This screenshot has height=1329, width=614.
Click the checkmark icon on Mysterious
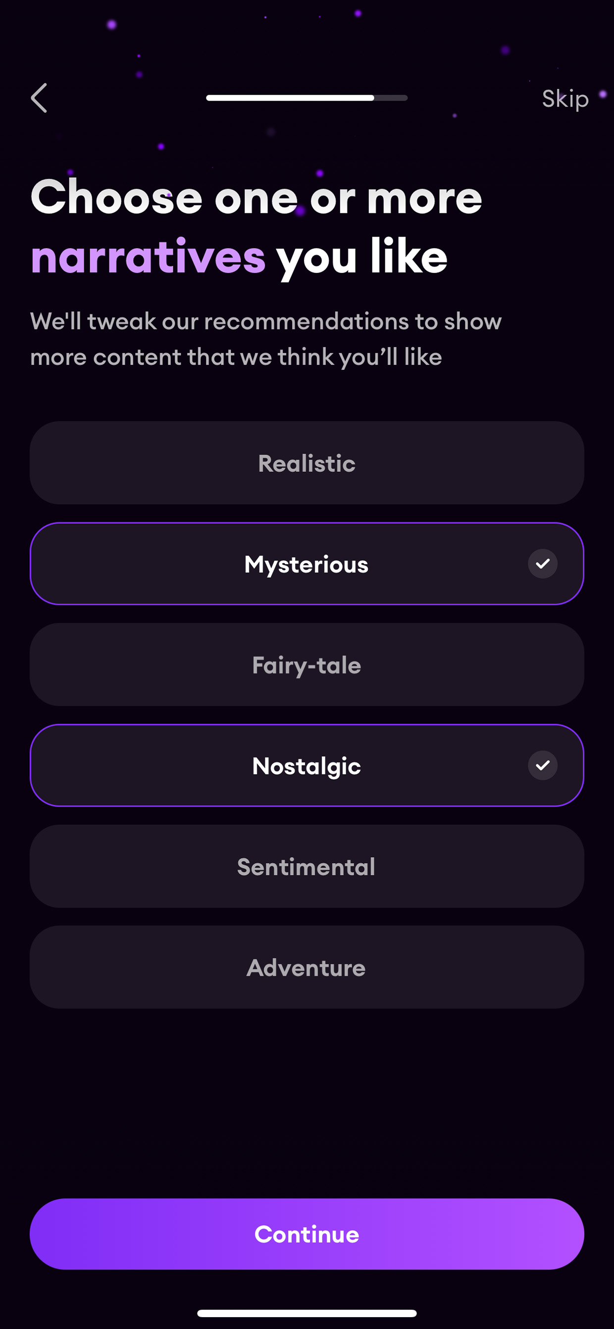[542, 563]
